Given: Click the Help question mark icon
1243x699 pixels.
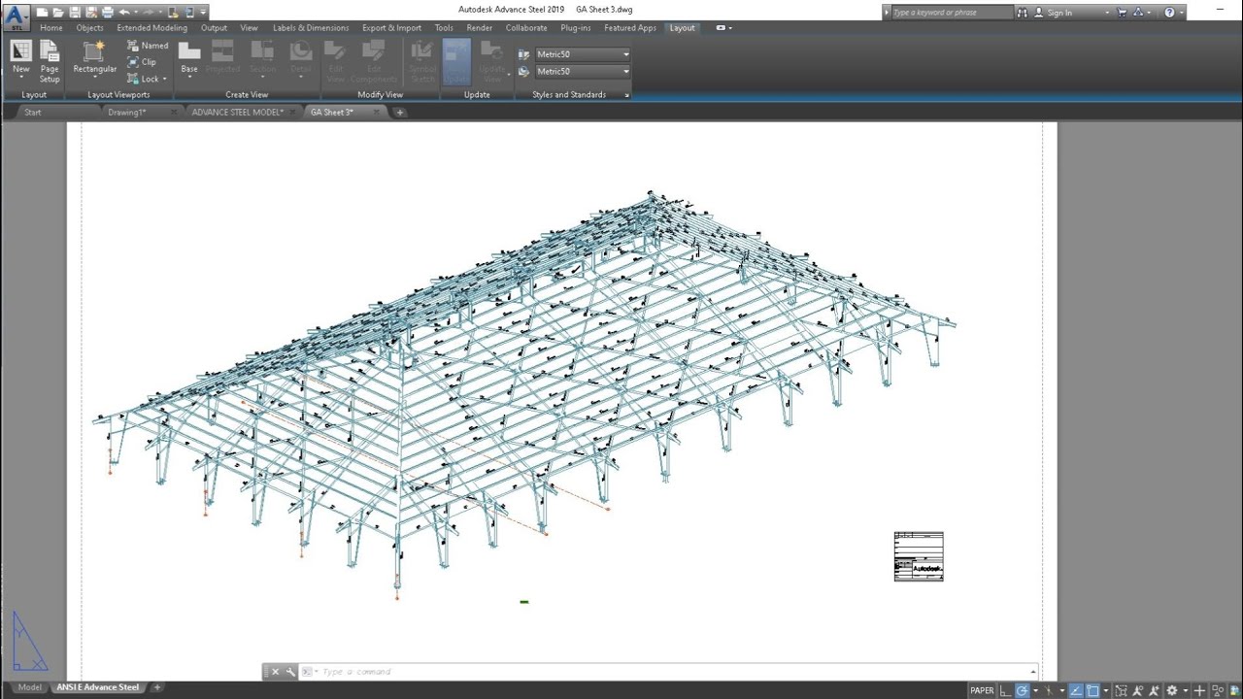Looking at the screenshot, I should coord(1169,13).
